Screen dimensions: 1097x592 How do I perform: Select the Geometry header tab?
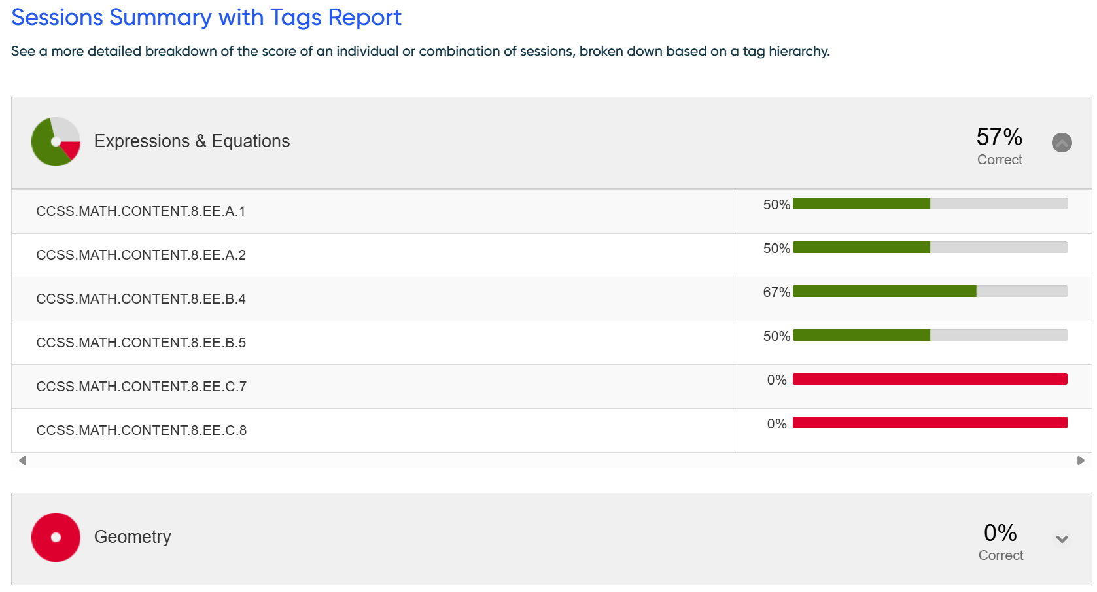pyautogui.click(x=132, y=537)
